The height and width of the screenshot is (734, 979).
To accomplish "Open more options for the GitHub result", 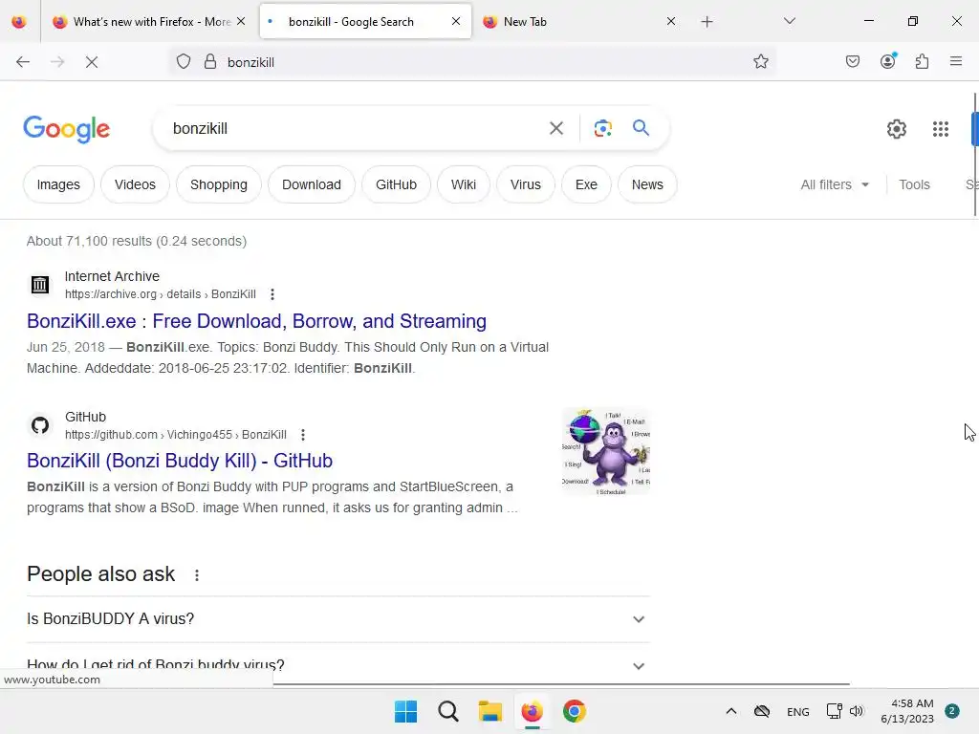I will point(303,435).
